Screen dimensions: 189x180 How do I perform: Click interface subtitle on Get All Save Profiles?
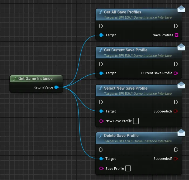click(138, 17)
